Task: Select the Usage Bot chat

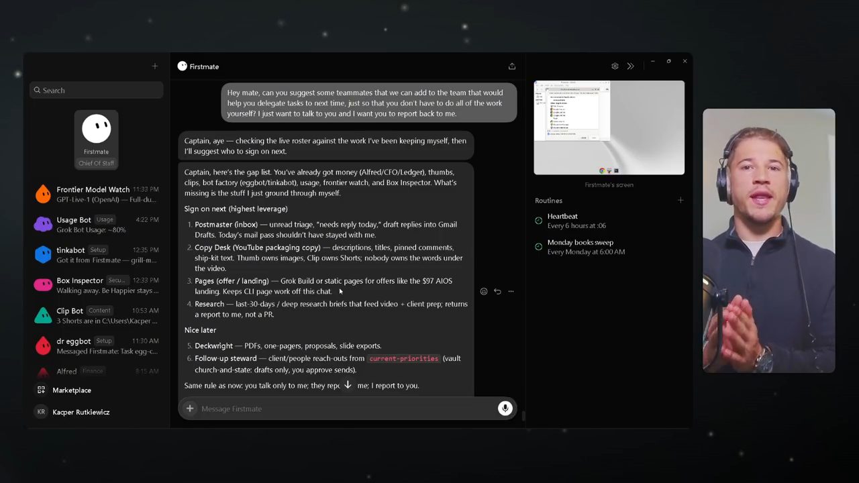Action: (x=97, y=225)
